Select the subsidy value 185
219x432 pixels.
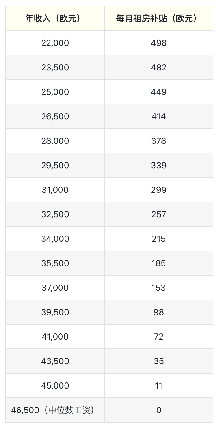click(x=158, y=263)
